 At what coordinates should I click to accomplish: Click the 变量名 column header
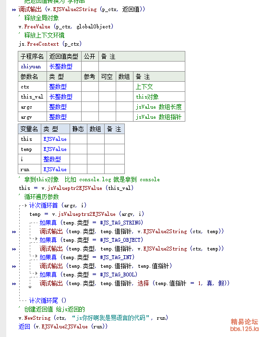pyautogui.click(x=30, y=129)
